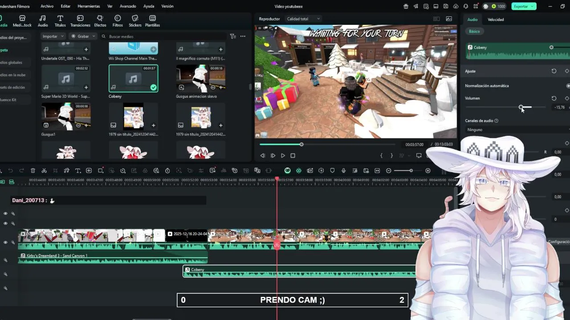
Task: Open the Títulos panel
Action: pyautogui.click(x=60, y=21)
